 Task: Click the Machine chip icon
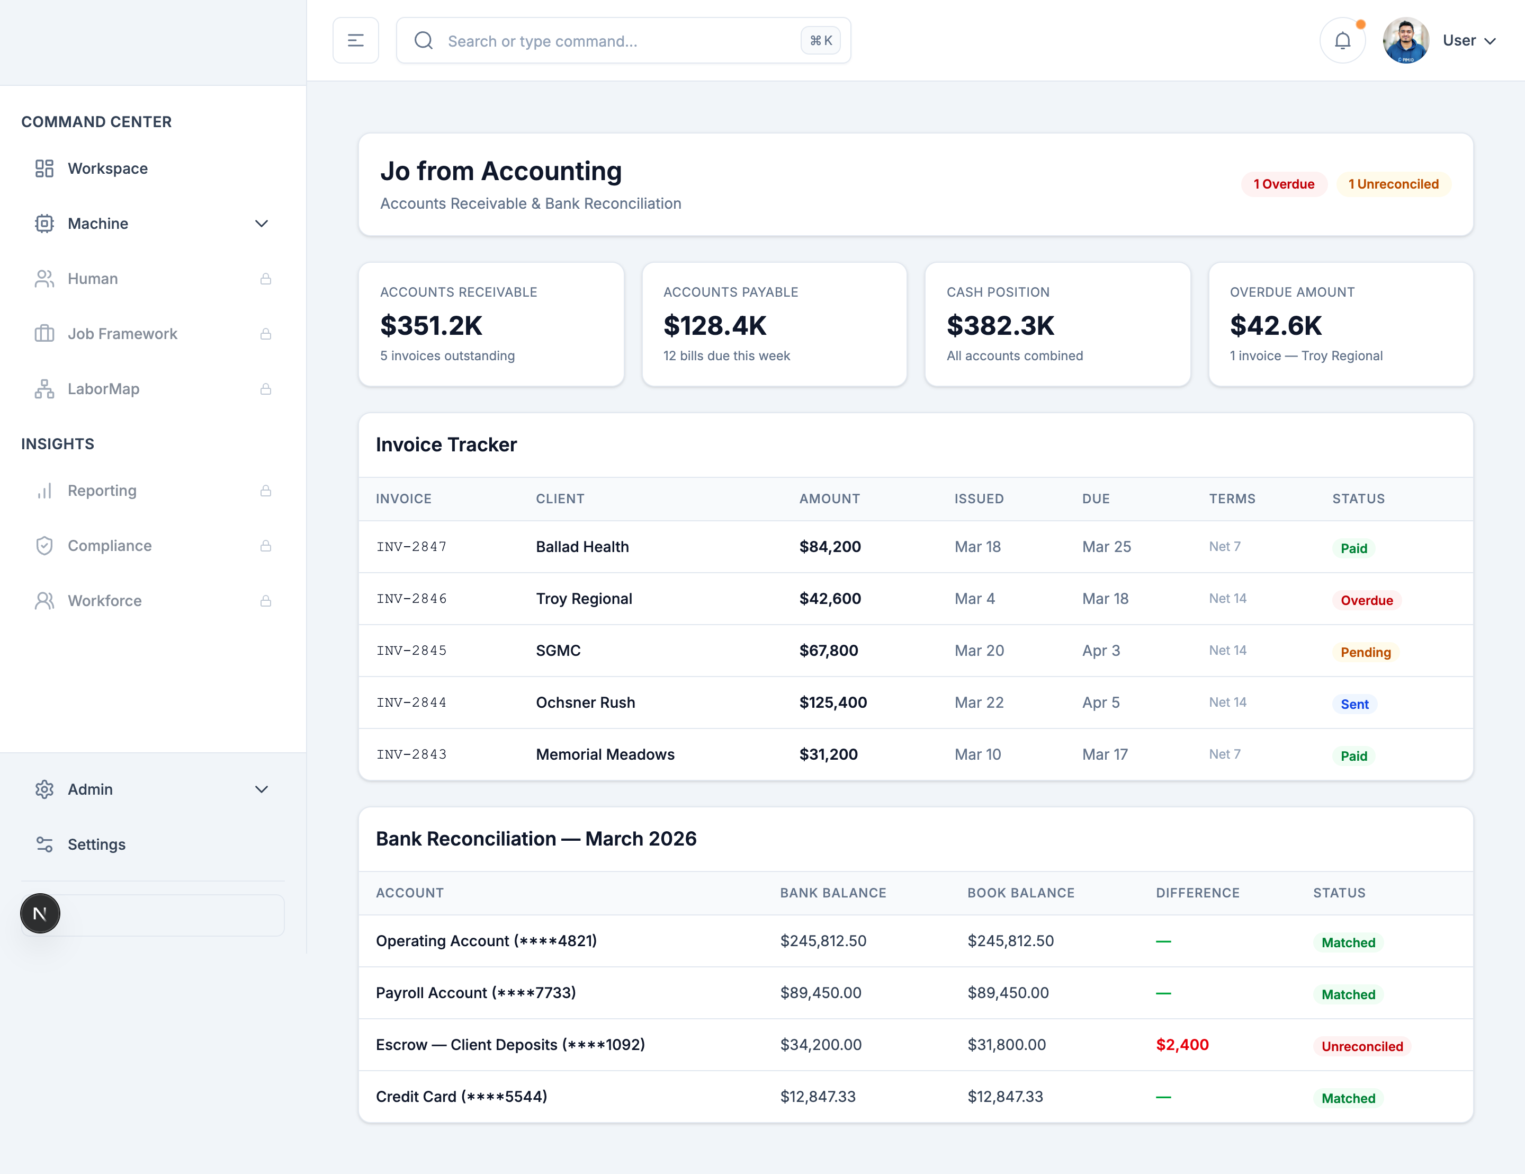(44, 224)
